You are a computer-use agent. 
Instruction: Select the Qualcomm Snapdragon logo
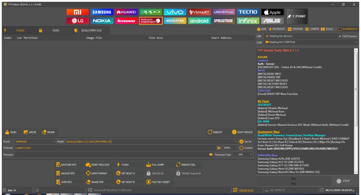(151, 21)
